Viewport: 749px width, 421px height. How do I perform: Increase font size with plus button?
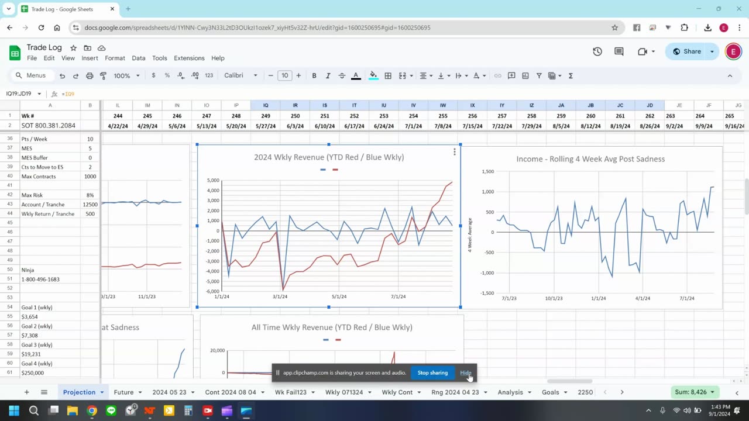tap(298, 75)
